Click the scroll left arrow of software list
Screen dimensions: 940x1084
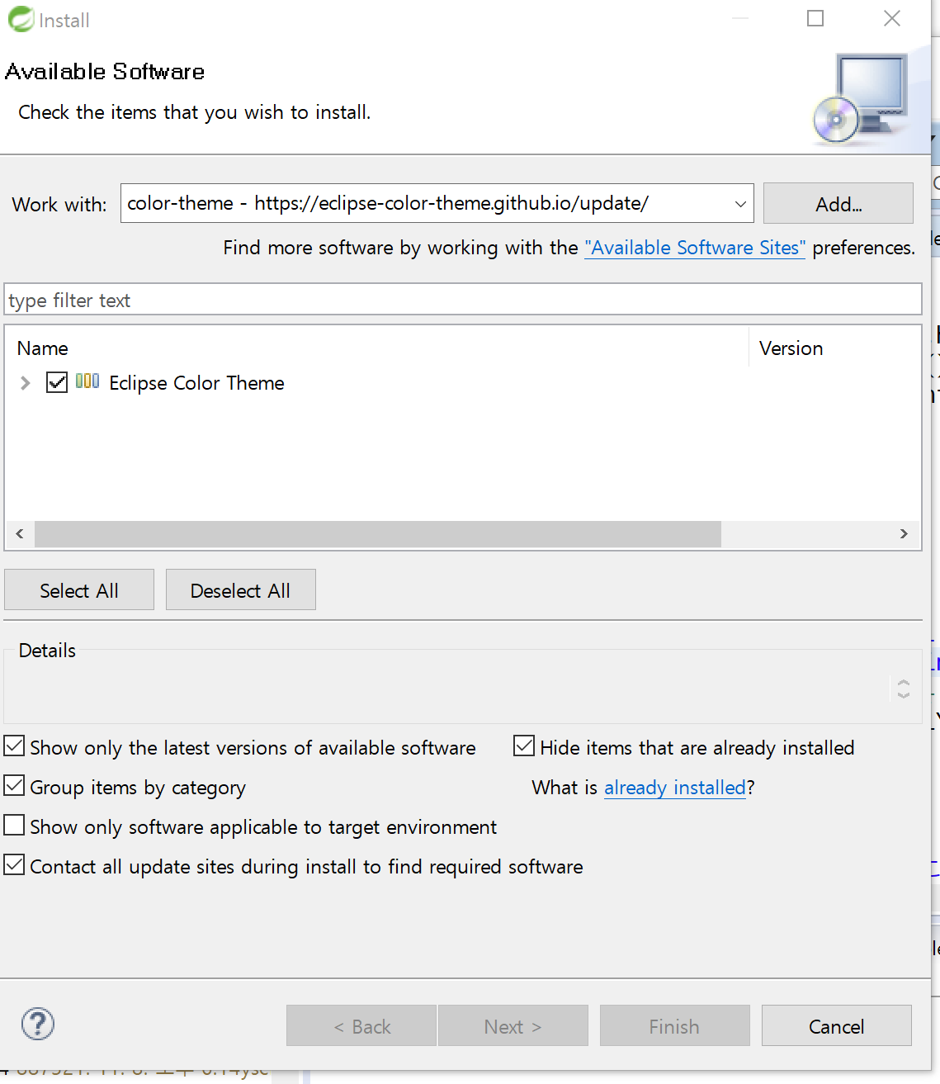tap(20, 533)
